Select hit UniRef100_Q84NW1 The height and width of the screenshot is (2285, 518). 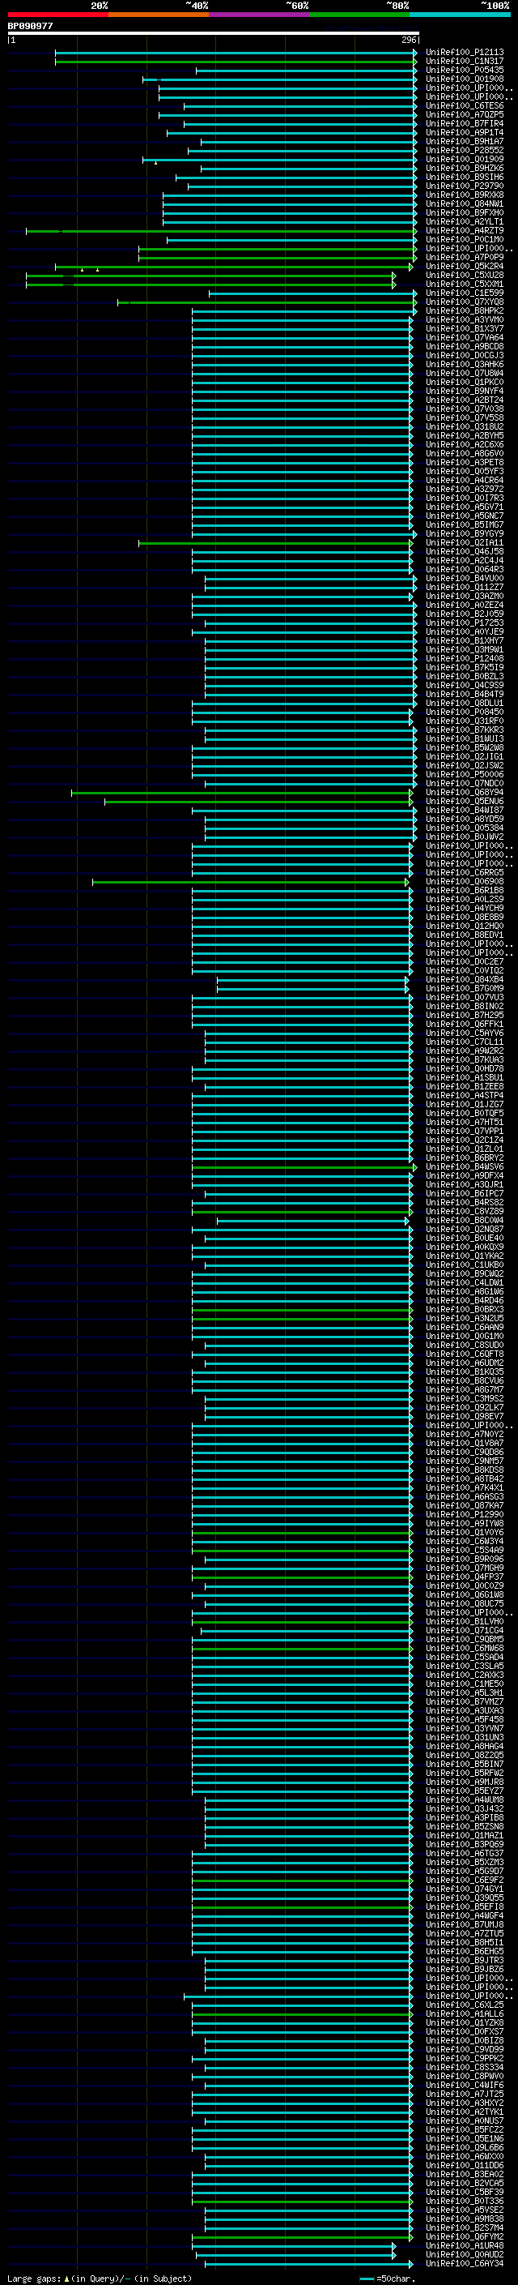point(464,204)
